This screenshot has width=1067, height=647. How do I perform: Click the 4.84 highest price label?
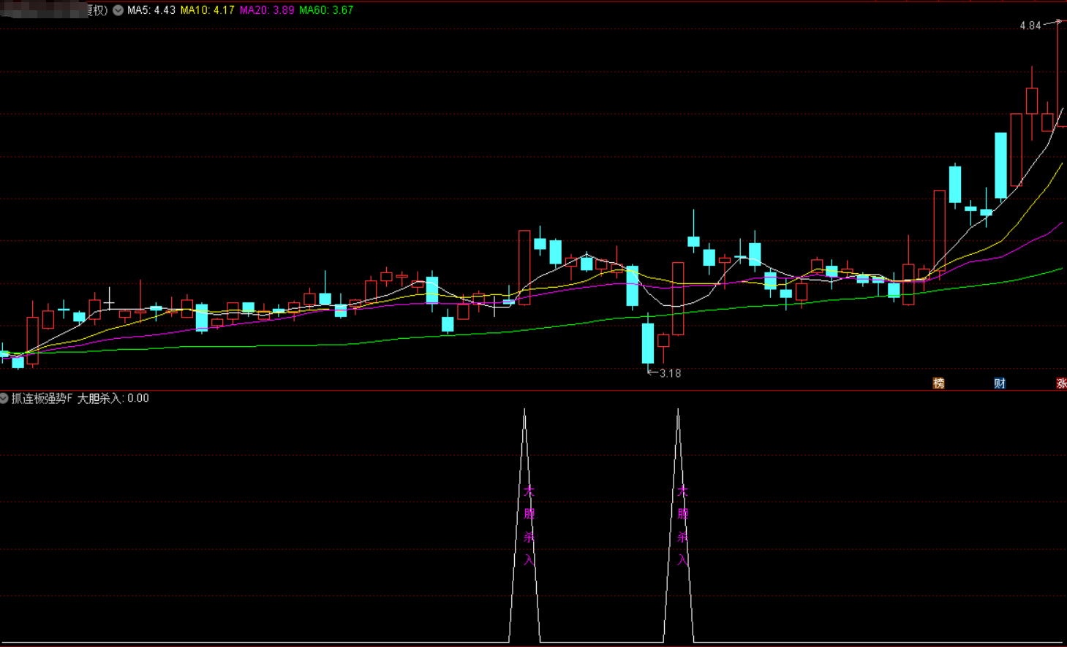1030,26
